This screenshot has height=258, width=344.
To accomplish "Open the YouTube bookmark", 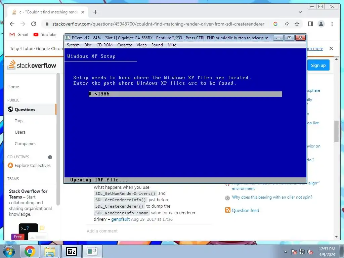I will (x=45, y=35).
